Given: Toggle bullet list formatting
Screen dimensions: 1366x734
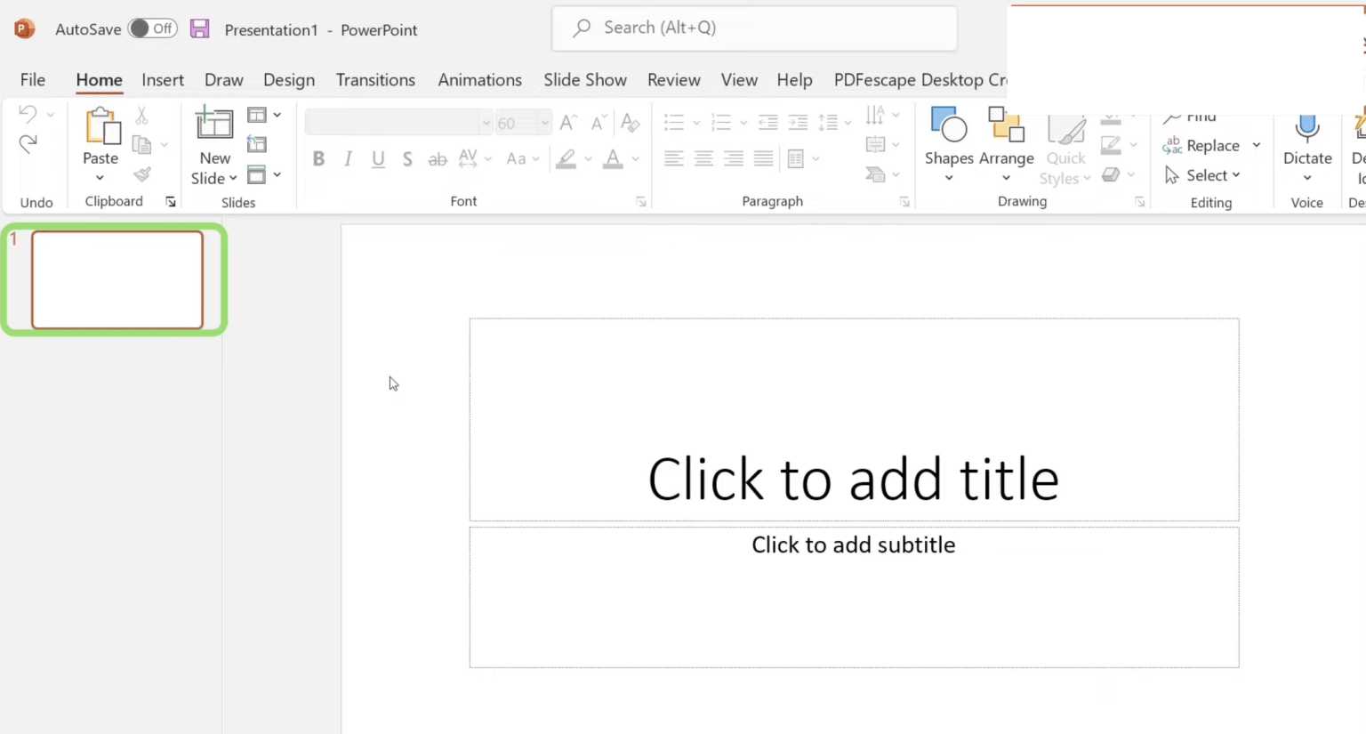Looking at the screenshot, I should (x=676, y=122).
